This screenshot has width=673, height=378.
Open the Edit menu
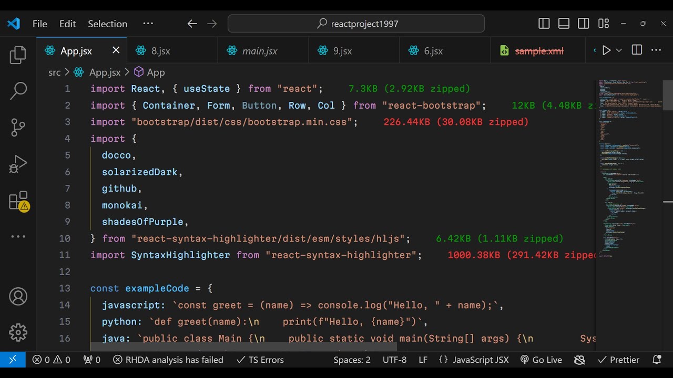(67, 24)
